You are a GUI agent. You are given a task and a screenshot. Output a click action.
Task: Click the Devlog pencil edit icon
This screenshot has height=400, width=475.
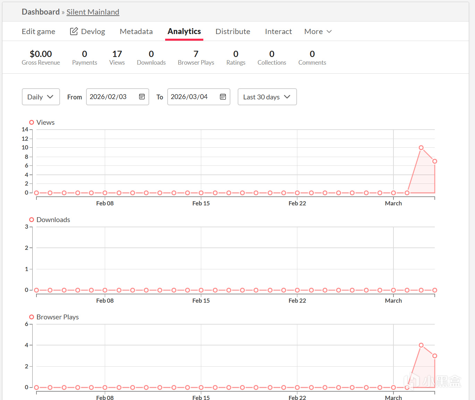pos(74,31)
